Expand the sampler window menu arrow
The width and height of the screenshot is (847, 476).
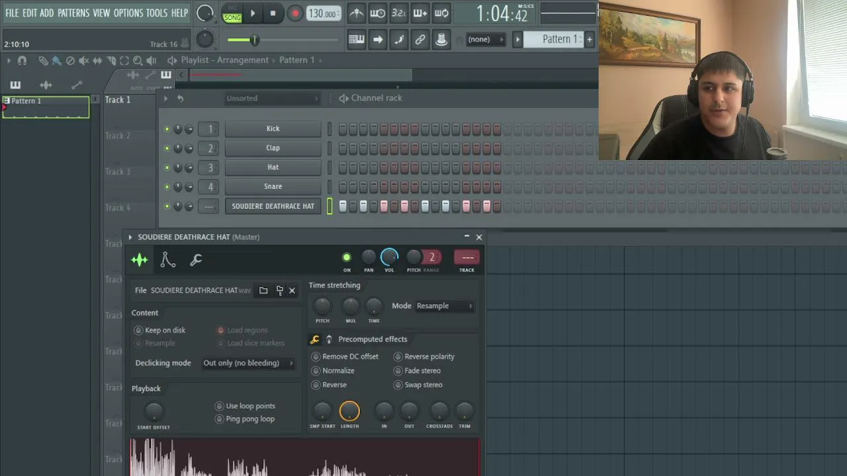[x=130, y=237]
